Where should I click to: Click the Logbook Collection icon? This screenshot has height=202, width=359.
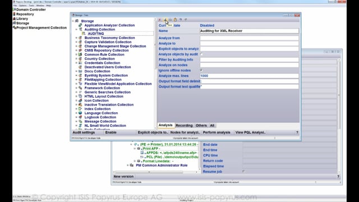tap(80, 117)
